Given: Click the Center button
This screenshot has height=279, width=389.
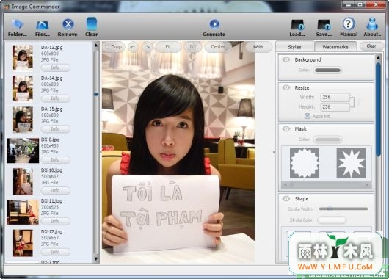Looking at the screenshot, I should pos(218,47).
